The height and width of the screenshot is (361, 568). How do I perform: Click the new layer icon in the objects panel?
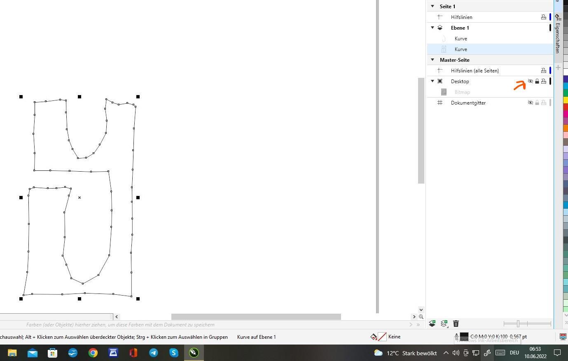click(432, 324)
